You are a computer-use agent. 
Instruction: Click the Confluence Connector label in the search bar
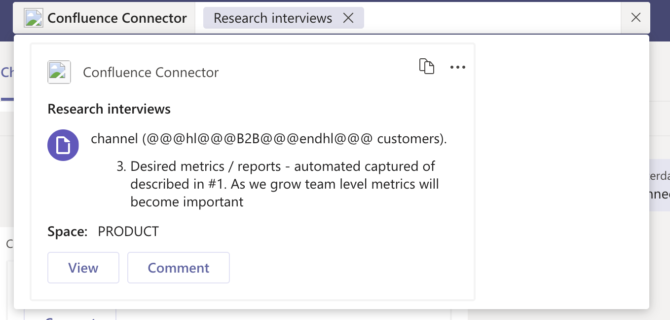pos(117,18)
